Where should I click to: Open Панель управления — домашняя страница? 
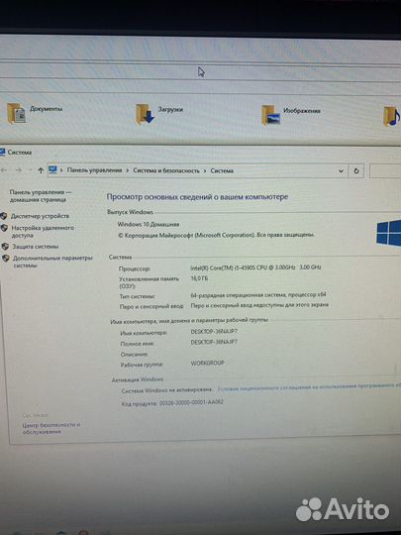point(41,196)
